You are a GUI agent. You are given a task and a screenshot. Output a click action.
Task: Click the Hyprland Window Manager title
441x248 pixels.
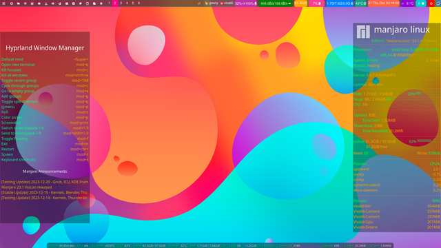[45, 48]
